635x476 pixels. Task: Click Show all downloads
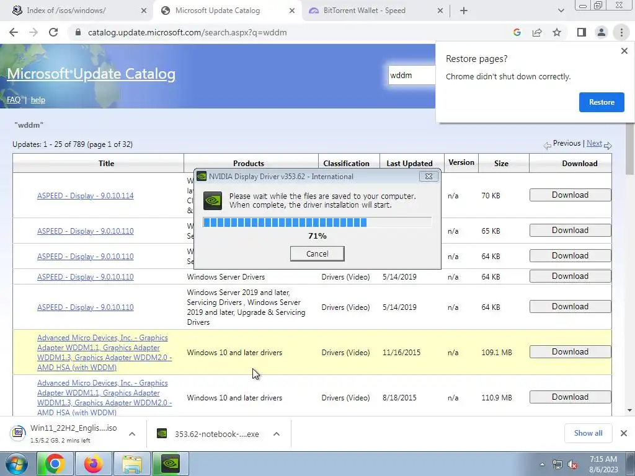point(588,433)
